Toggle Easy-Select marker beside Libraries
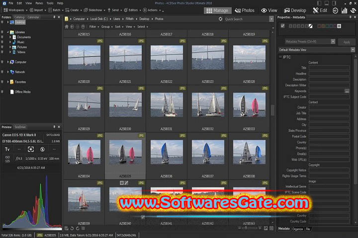Viewport: 358px width, 238px height. click(x=2, y=32)
